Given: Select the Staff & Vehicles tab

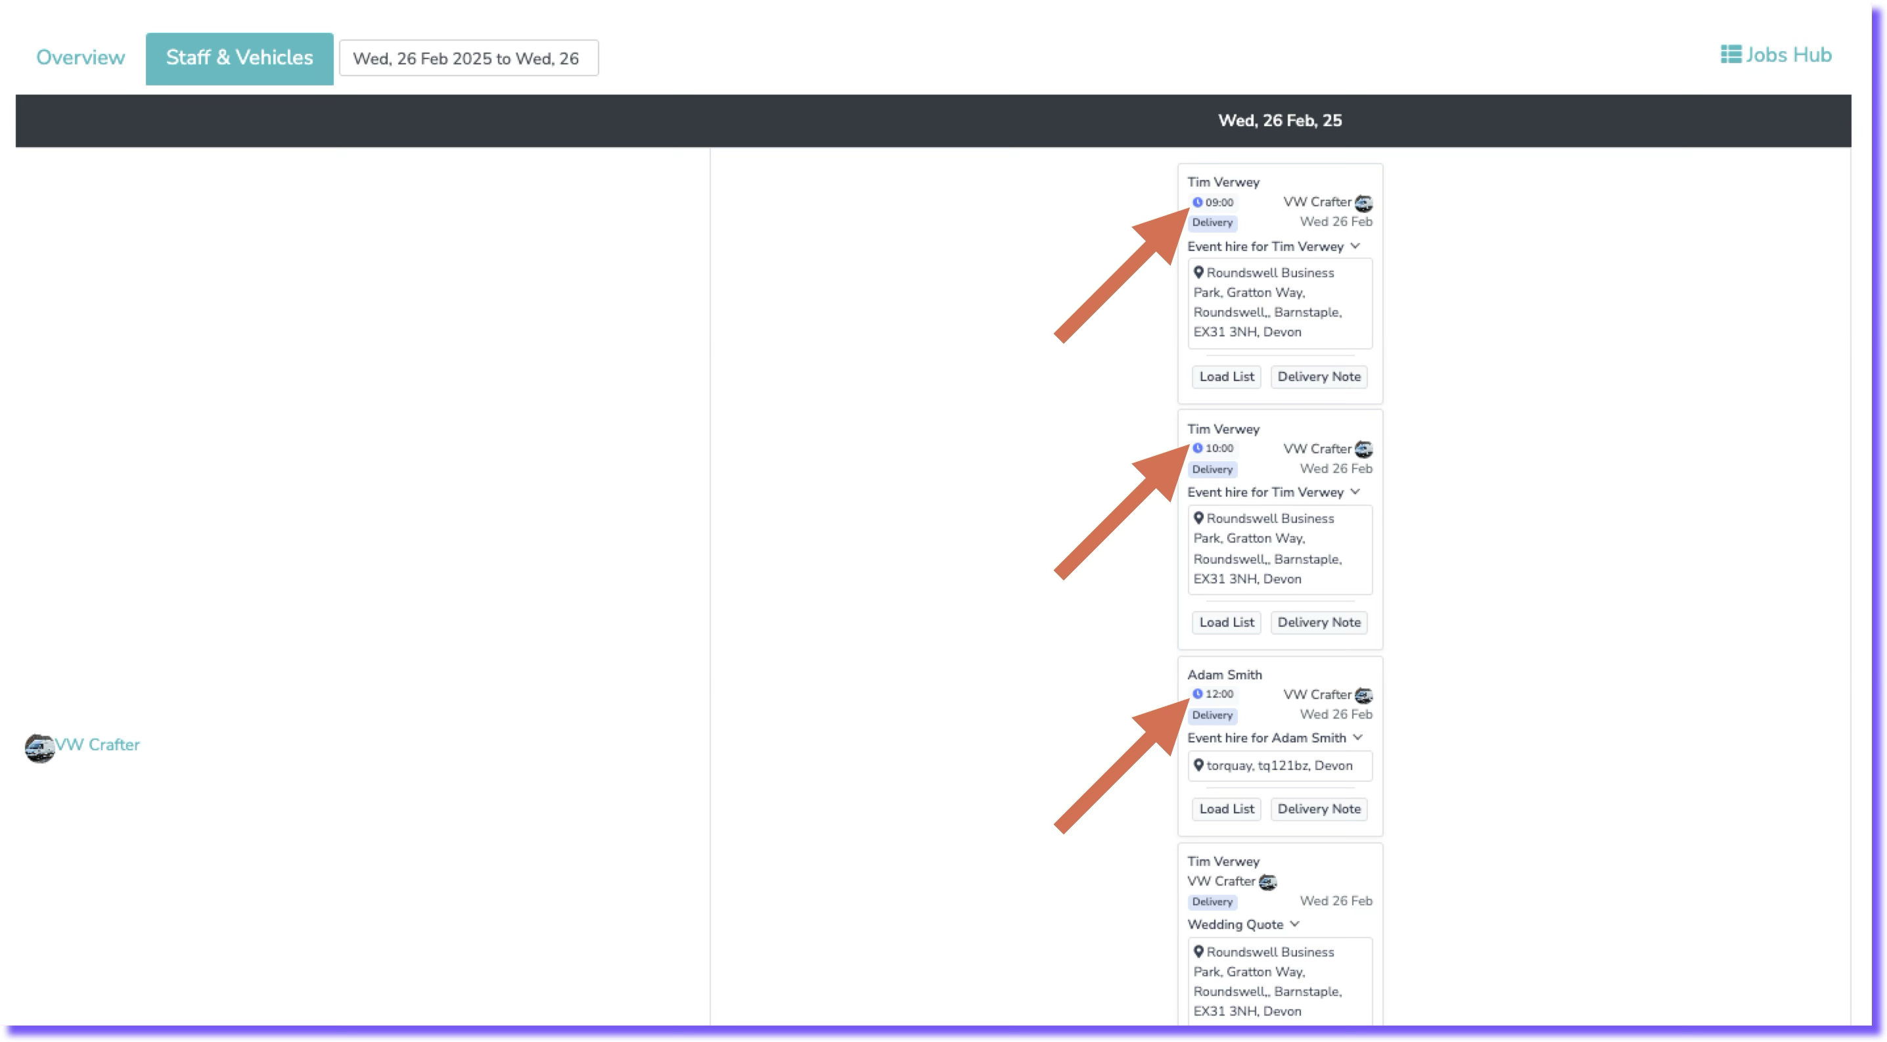Looking at the screenshot, I should (240, 58).
